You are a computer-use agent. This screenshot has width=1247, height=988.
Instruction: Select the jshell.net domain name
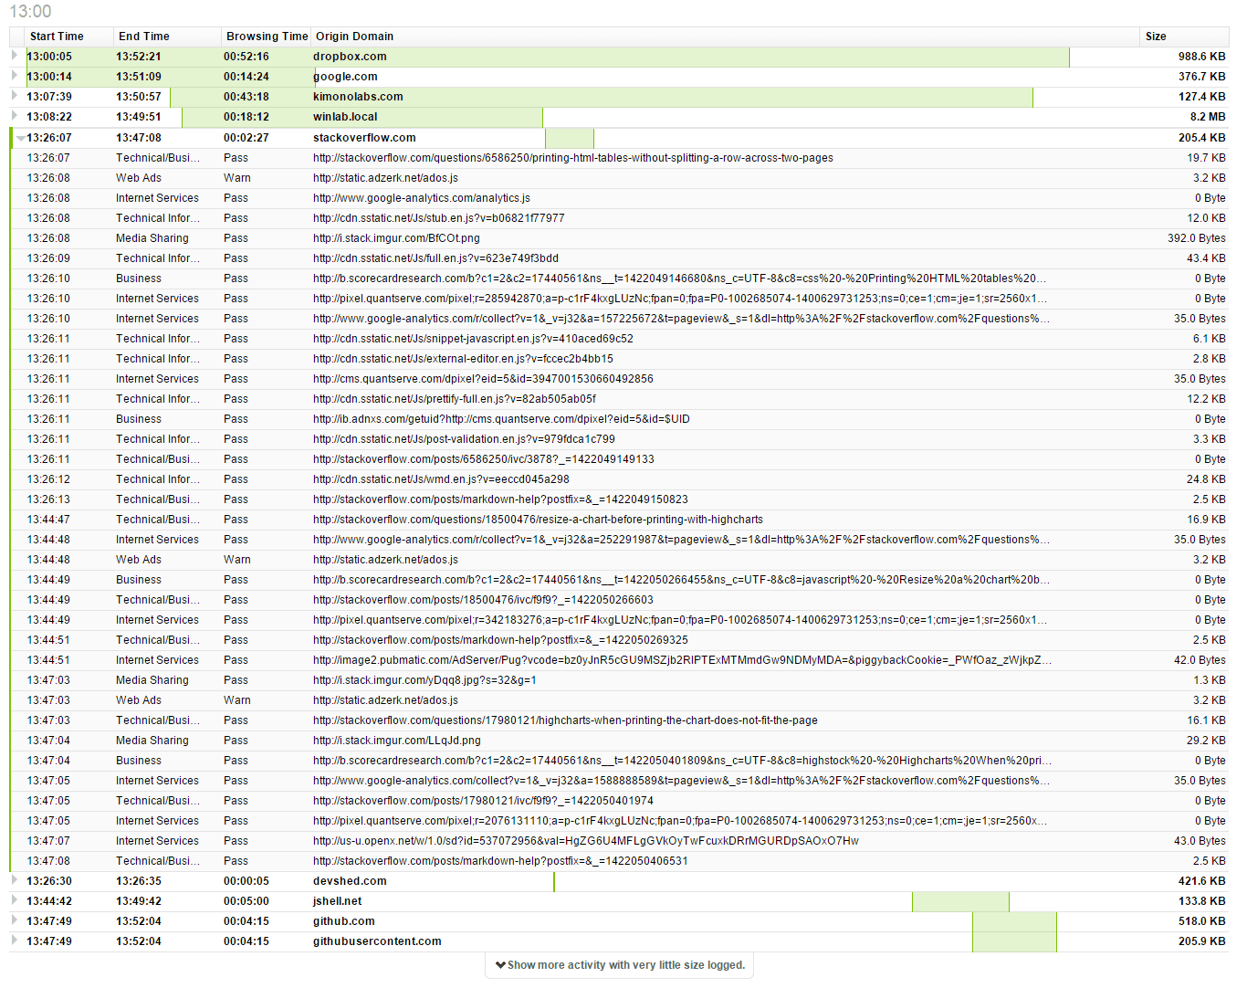point(338,901)
